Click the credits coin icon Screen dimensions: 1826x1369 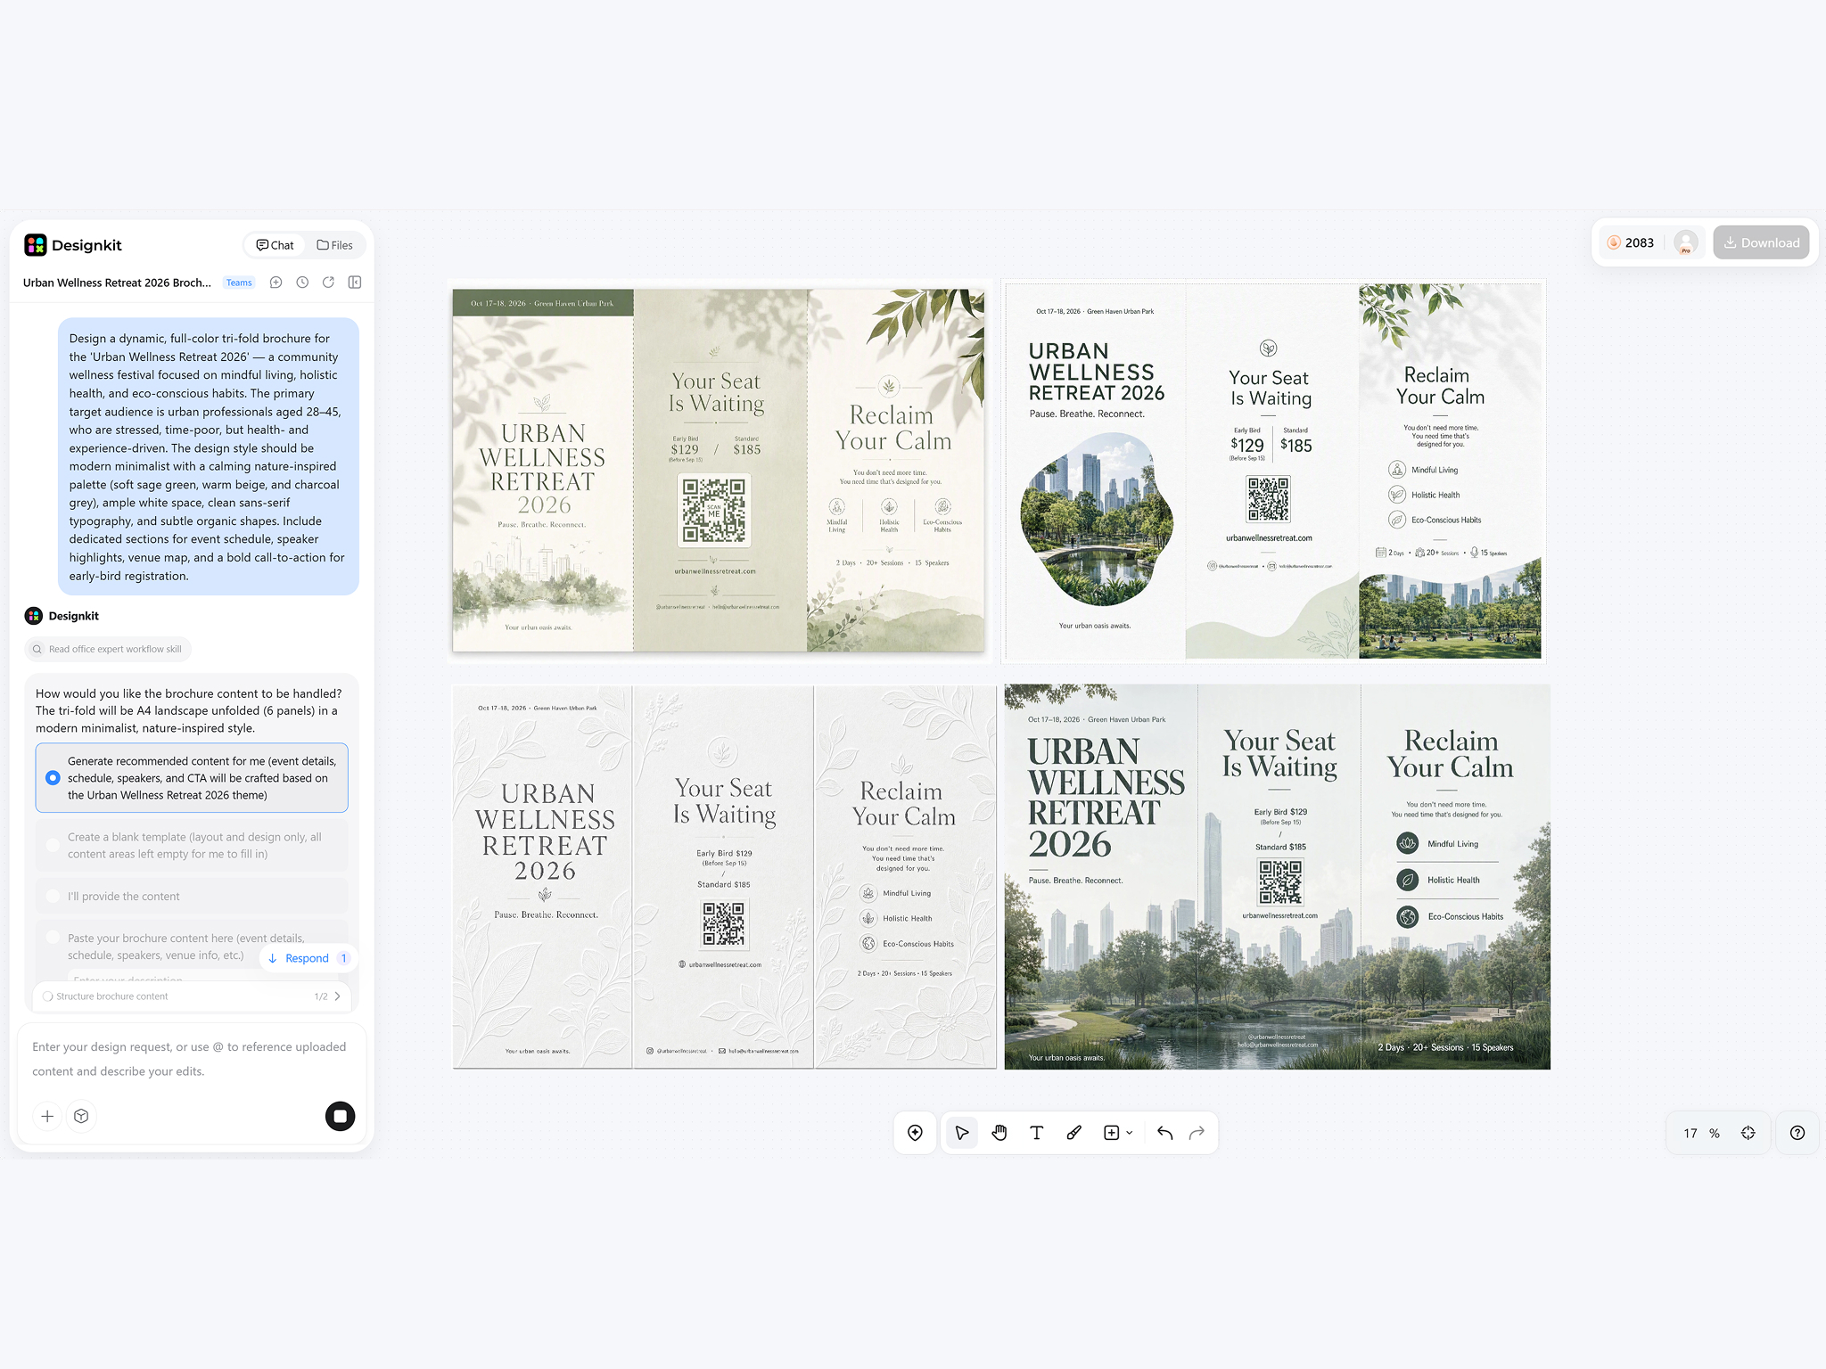pos(1614,242)
